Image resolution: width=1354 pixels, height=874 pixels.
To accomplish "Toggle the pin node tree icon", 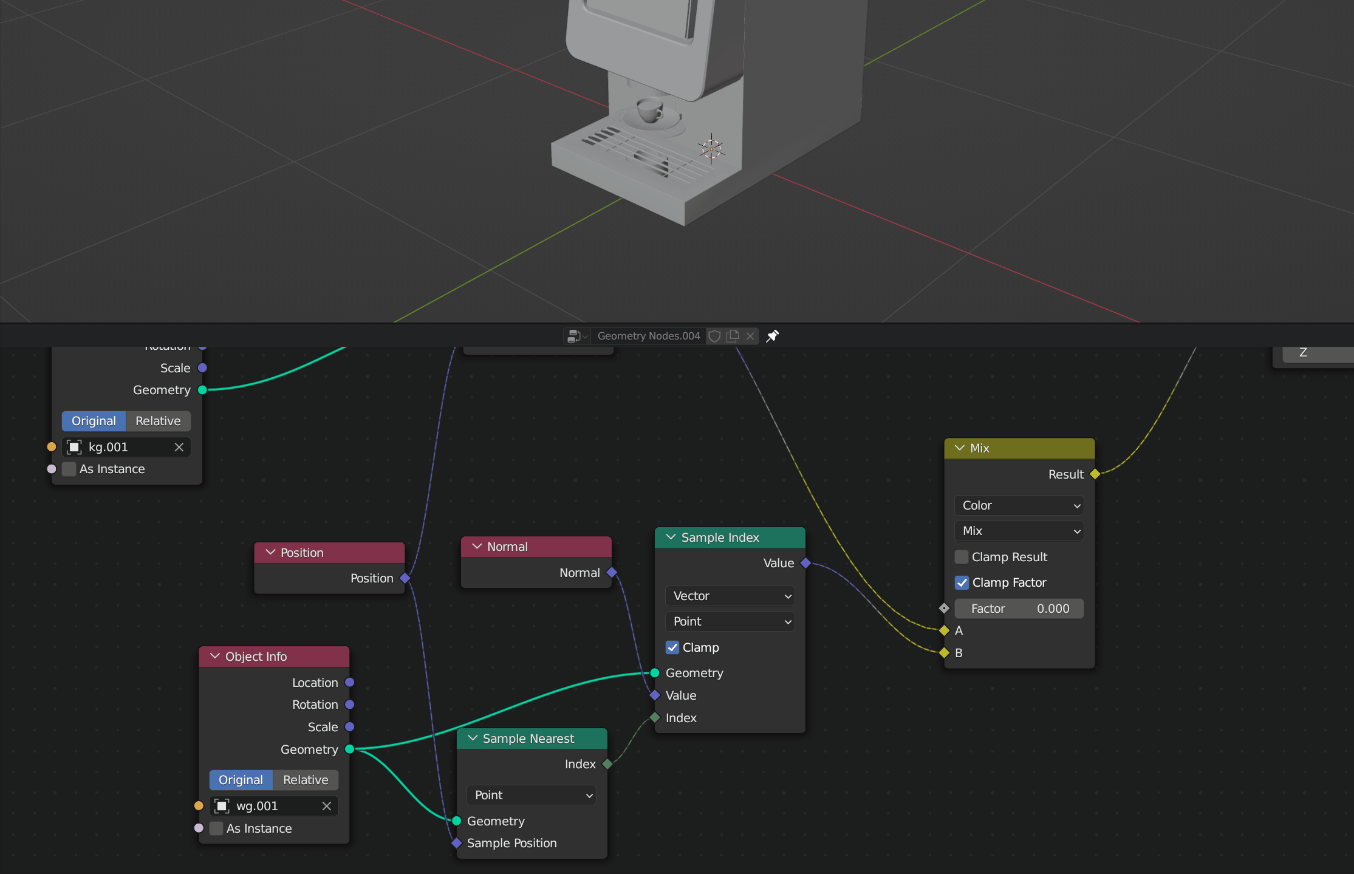I will click(773, 336).
